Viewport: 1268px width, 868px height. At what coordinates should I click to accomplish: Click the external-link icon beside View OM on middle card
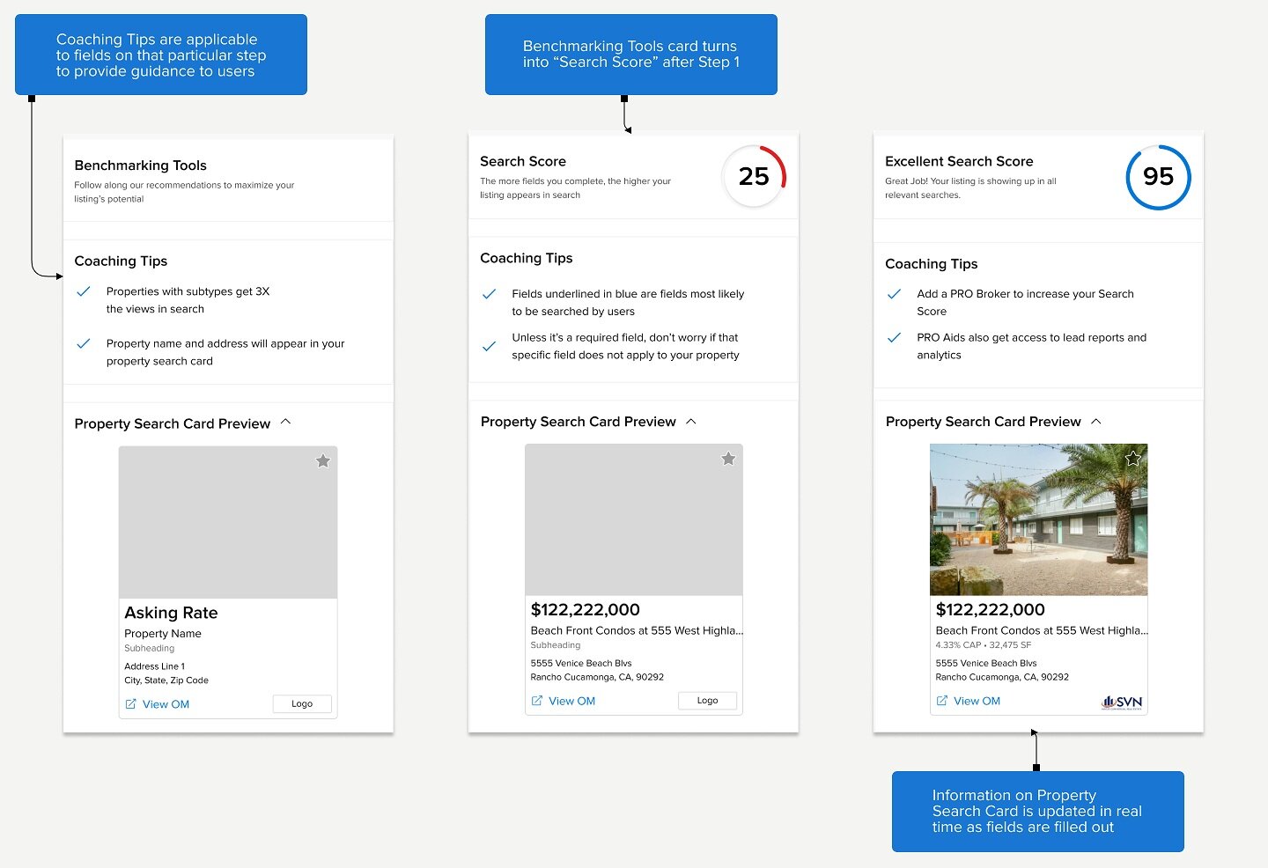coord(536,700)
